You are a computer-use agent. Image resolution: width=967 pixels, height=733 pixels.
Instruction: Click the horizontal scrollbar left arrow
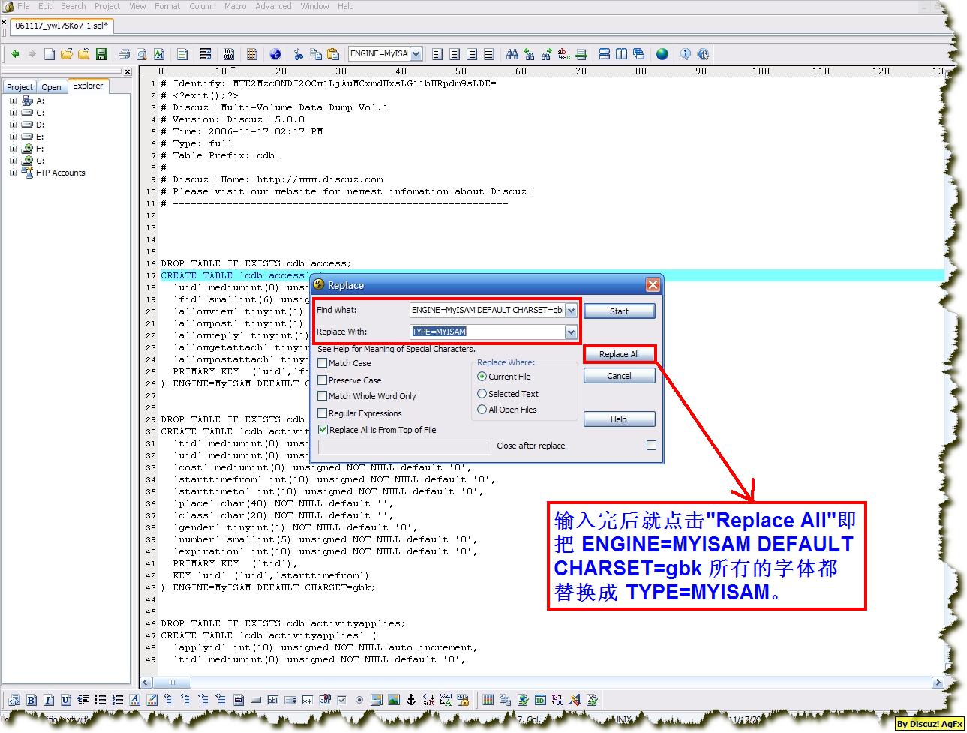coord(146,683)
